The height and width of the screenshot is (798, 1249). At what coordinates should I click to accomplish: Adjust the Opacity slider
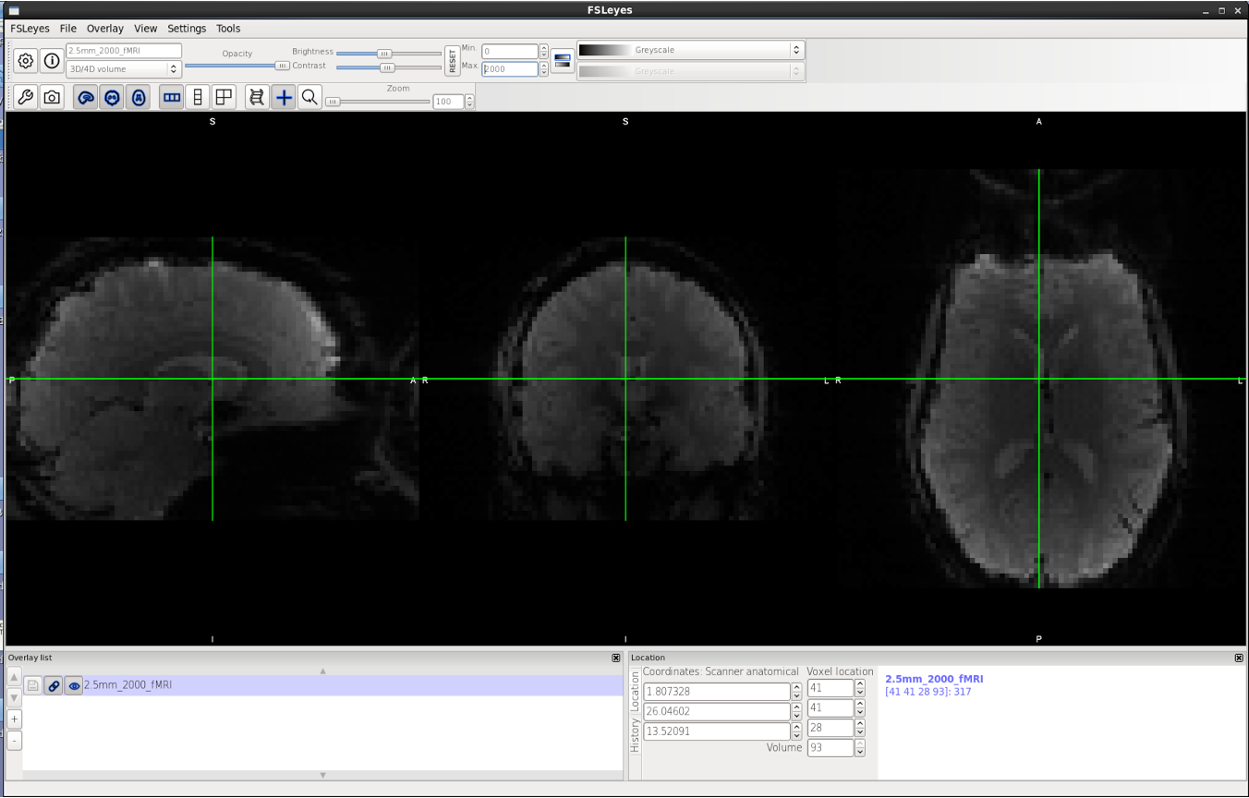(237, 66)
